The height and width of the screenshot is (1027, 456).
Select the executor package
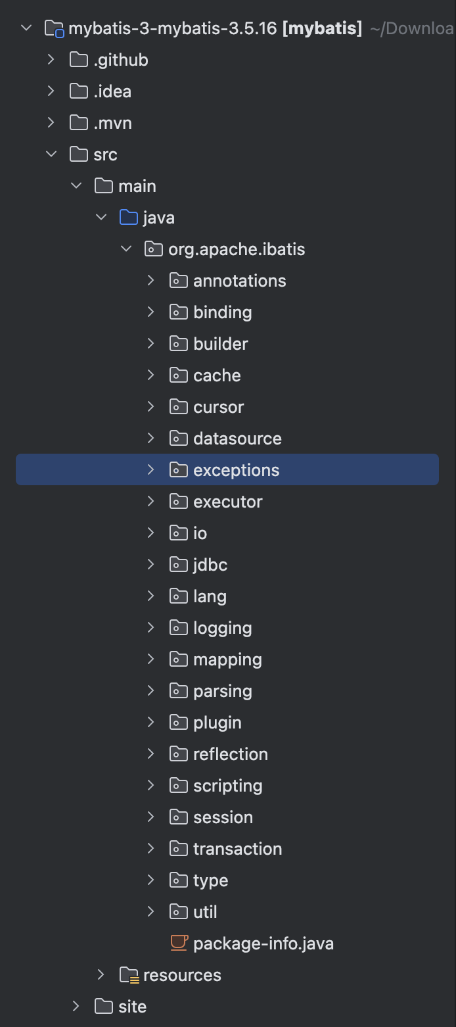point(227,502)
